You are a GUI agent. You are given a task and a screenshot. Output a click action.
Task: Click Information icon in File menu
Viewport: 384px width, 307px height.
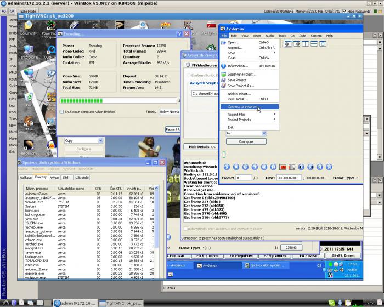pos(223,66)
